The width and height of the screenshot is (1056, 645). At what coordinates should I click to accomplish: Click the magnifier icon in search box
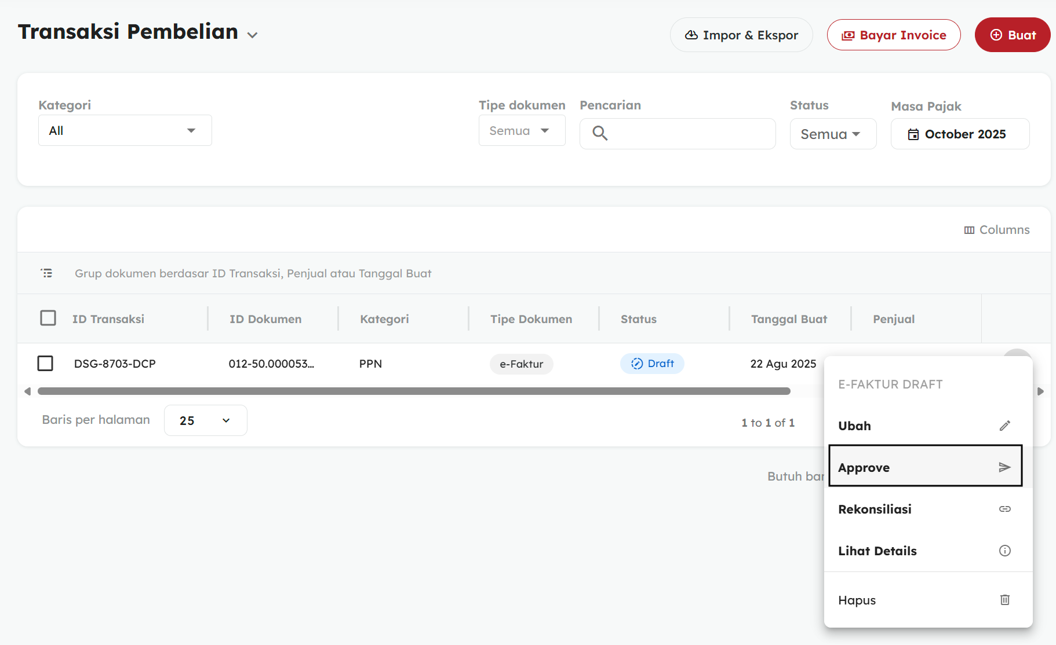pos(600,134)
